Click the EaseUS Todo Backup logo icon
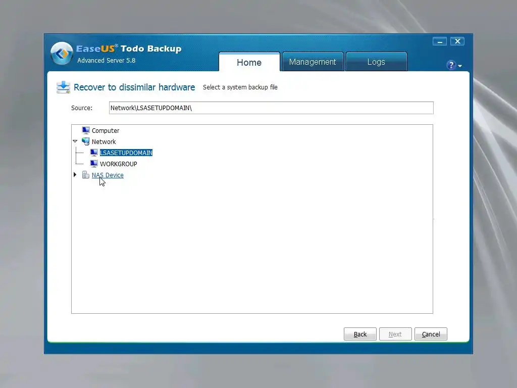517x388 pixels. (62, 53)
